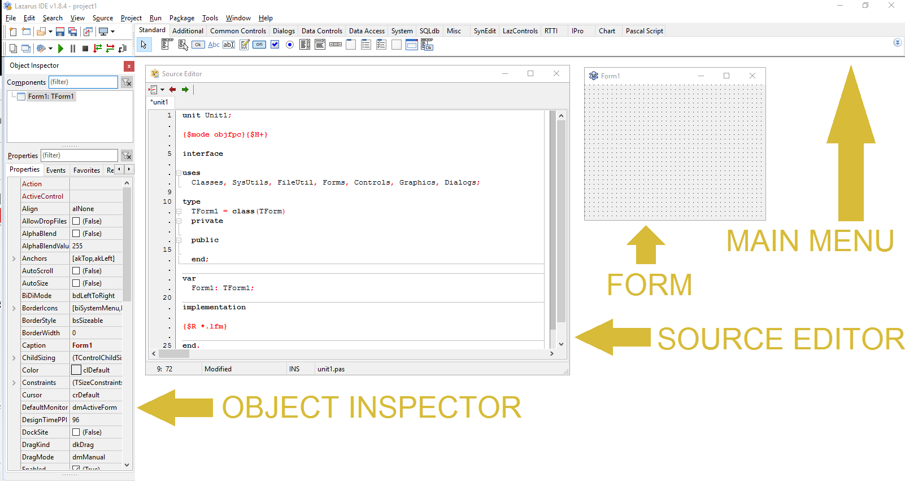Toggle the AllowDropFiles checkbox
Viewport: 905px width, 482px height.
click(x=76, y=221)
